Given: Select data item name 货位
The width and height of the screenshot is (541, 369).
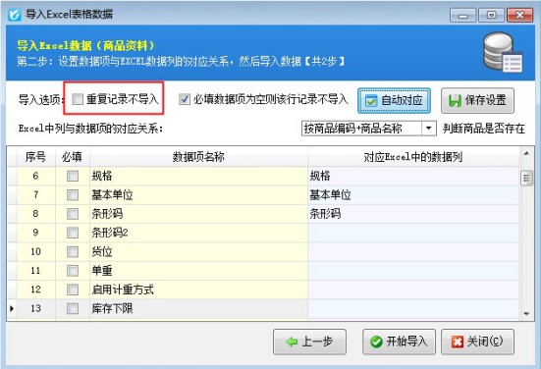Looking at the screenshot, I should click(198, 251).
